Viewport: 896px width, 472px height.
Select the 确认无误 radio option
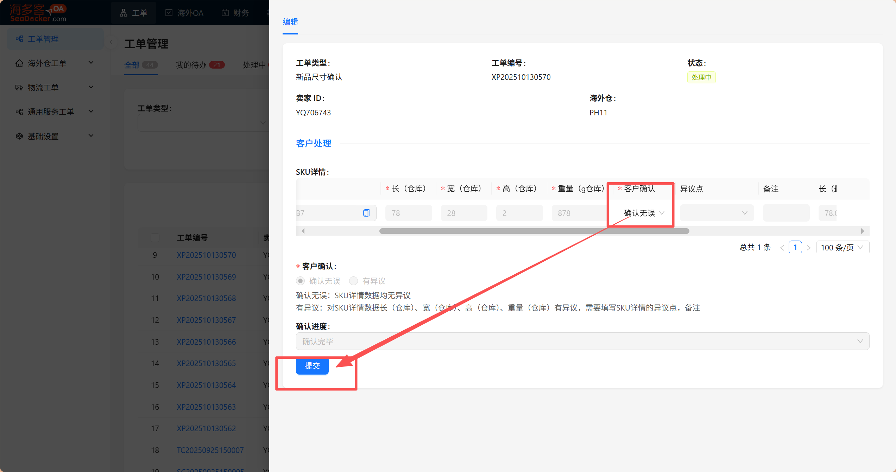300,281
